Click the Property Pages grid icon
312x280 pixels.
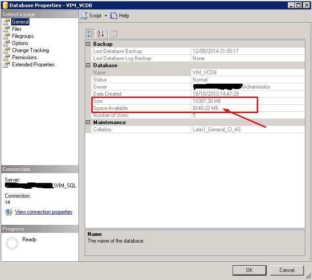(113, 33)
